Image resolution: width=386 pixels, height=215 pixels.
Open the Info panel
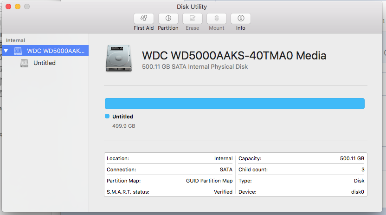pyautogui.click(x=241, y=19)
